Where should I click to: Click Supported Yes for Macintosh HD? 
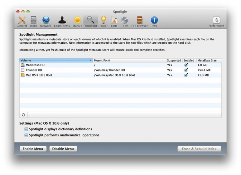(x=169, y=65)
